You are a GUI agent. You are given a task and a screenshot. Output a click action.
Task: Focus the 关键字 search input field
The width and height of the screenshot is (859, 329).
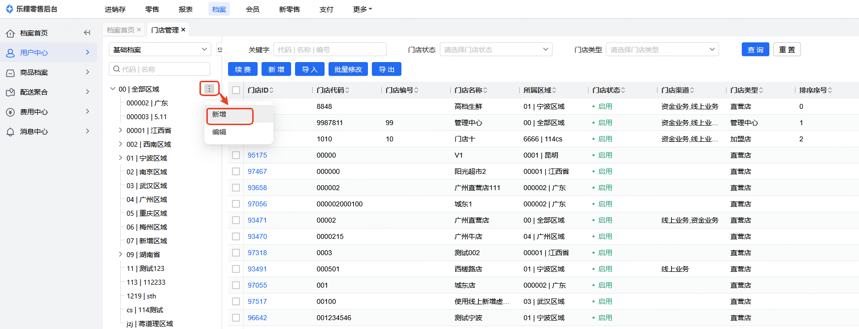[x=330, y=50]
